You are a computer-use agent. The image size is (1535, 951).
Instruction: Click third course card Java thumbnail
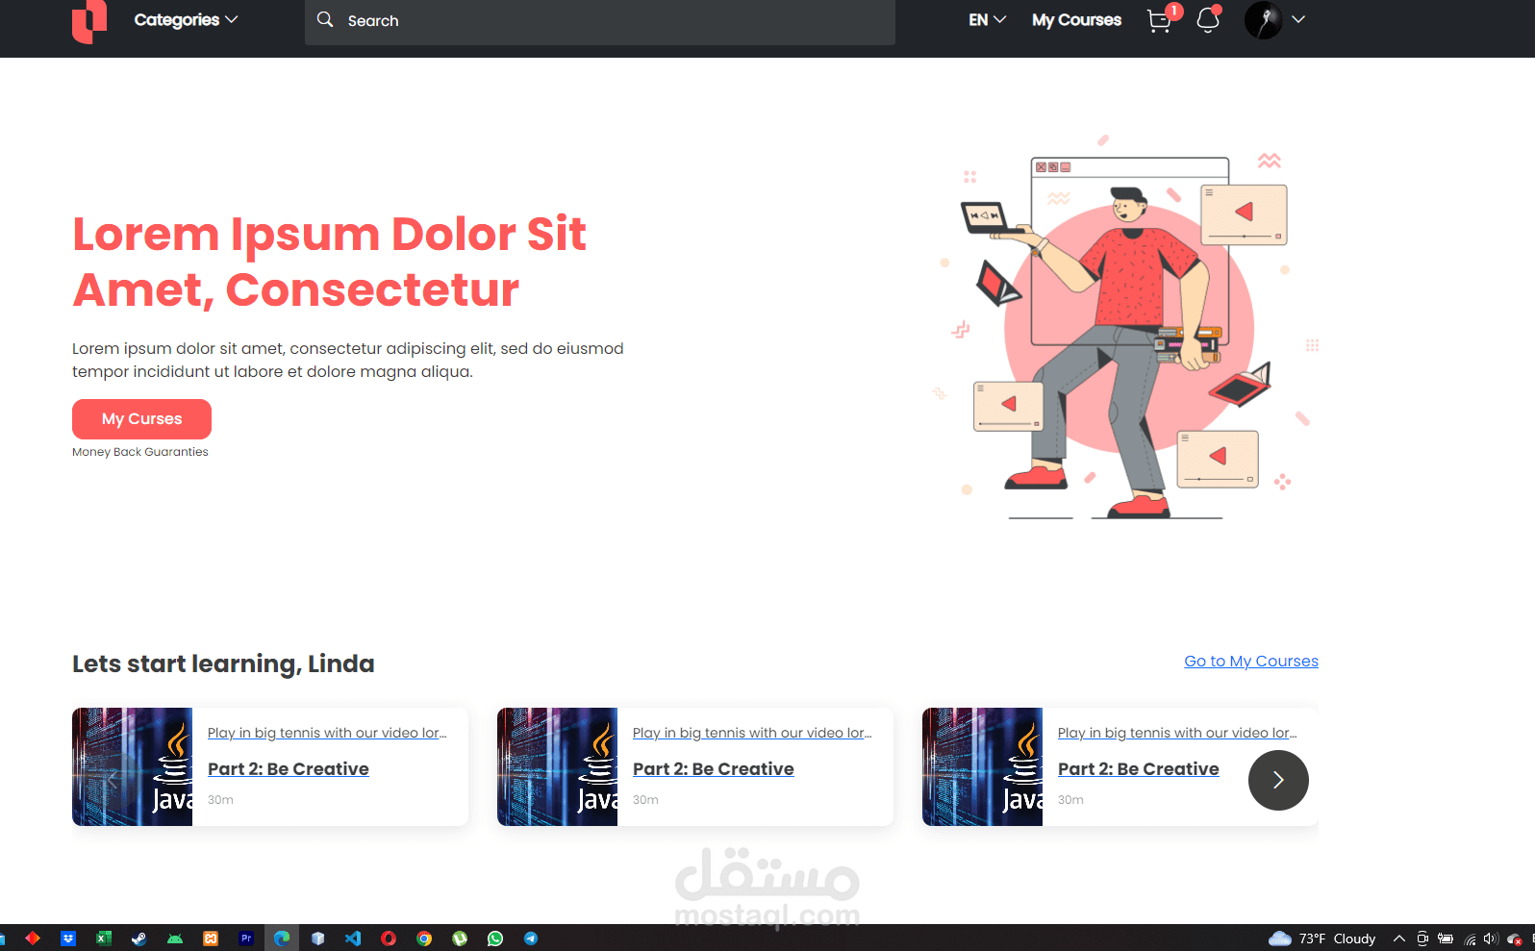click(x=983, y=767)
